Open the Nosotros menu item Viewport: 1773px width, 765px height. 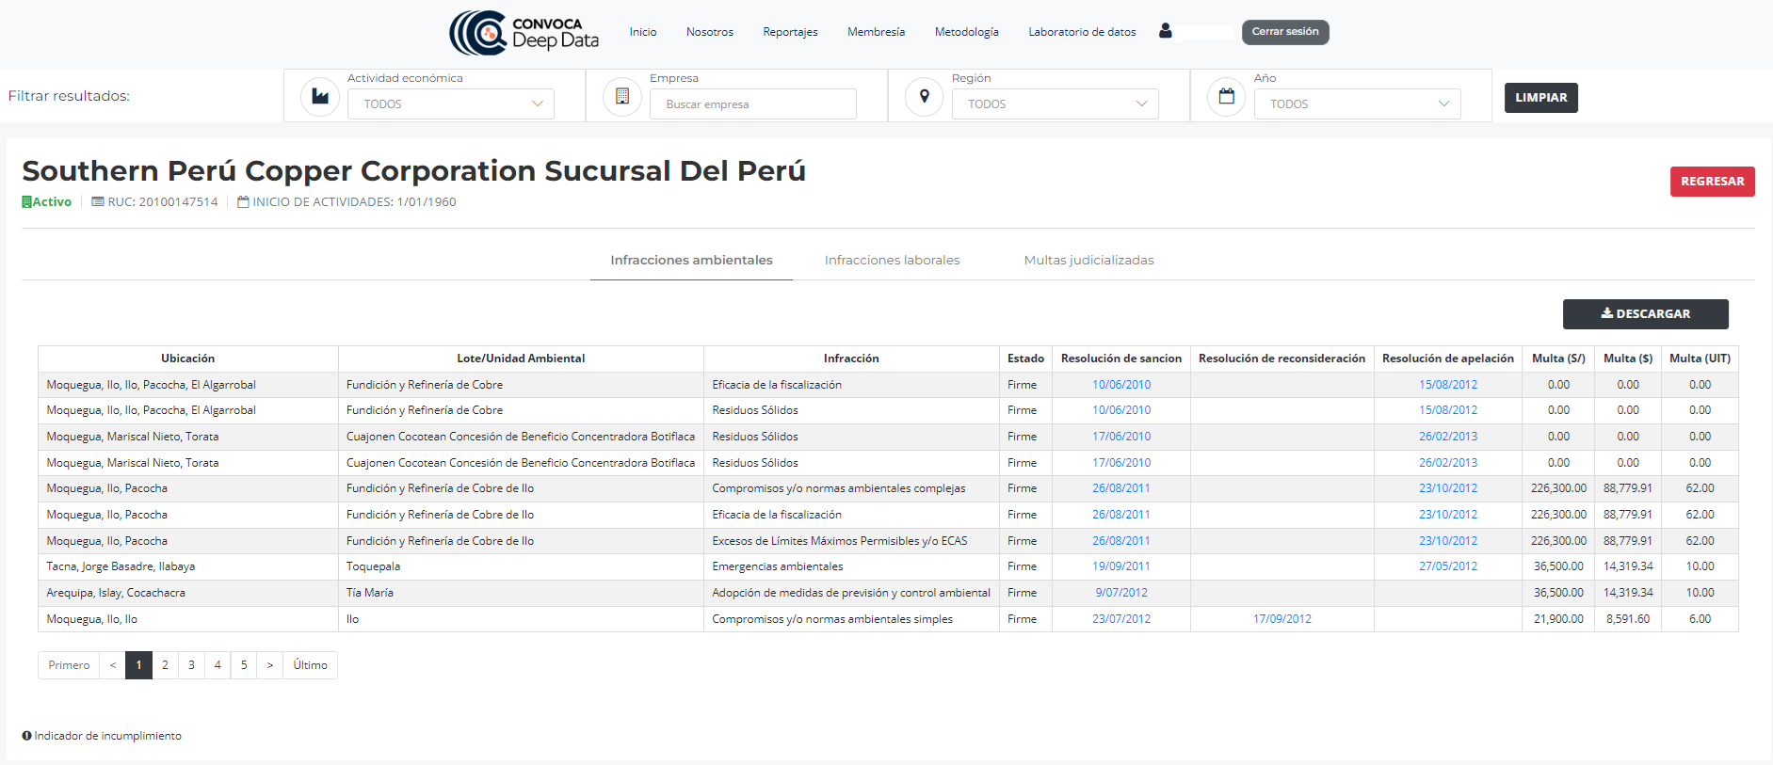pos(710,32)
